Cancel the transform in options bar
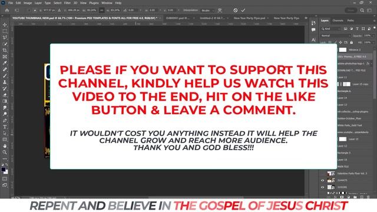 coord(236,11)
